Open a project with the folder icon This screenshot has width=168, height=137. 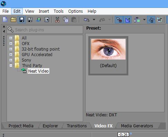tap(13, 20)
